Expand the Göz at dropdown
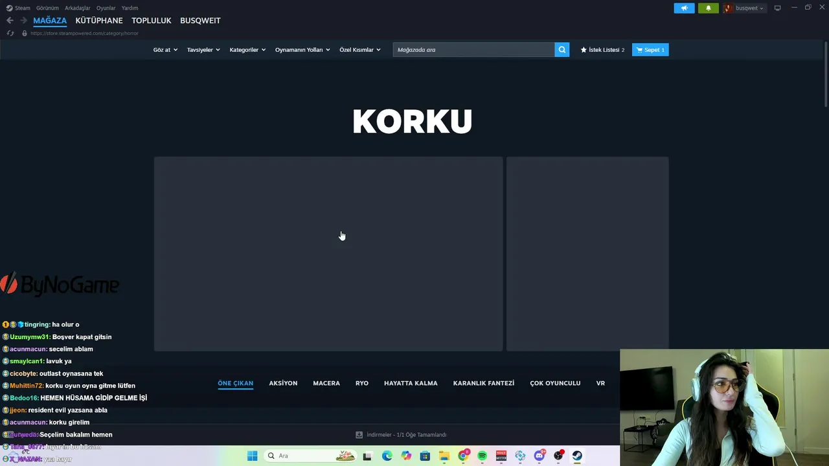The image size is (829, 466). [x=165, y=50]
